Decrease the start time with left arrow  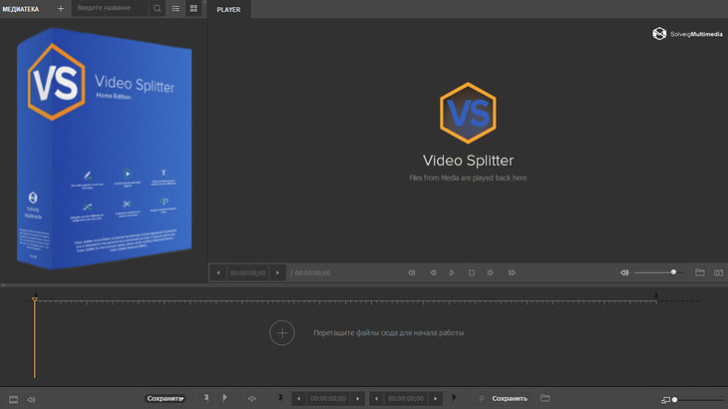[298, 398]
